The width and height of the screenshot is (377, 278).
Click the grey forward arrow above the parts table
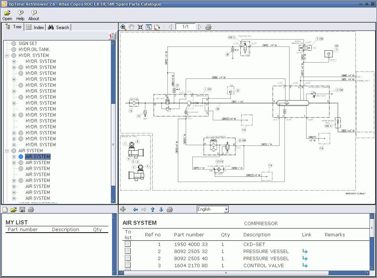point(144,210)
